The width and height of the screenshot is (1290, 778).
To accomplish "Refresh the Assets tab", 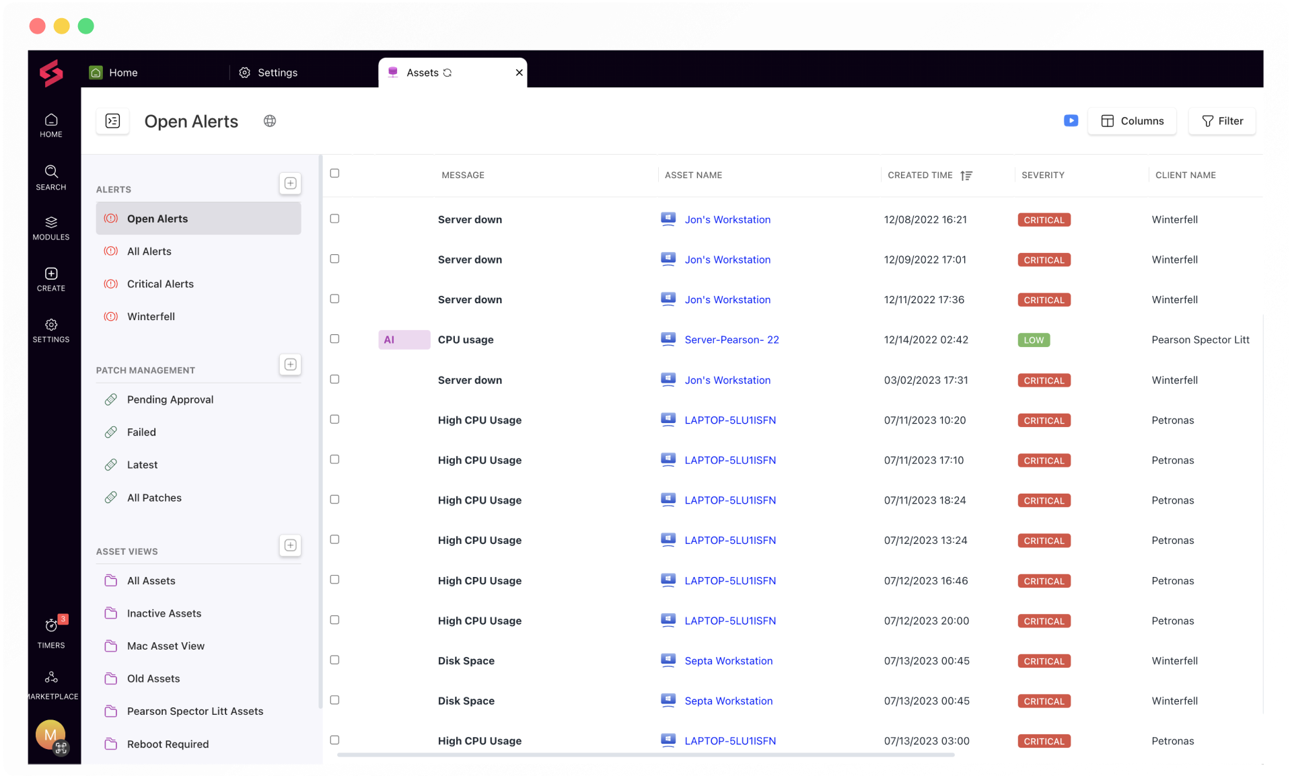I will [x=446, y=73].
